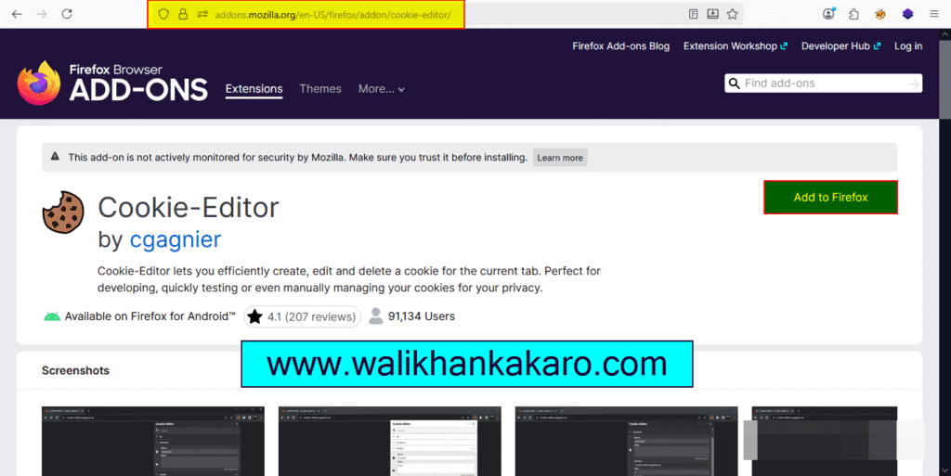Click the padlock site security icon

[183, 14]
